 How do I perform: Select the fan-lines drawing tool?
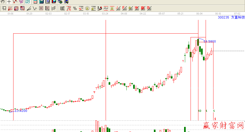[10, 8]
